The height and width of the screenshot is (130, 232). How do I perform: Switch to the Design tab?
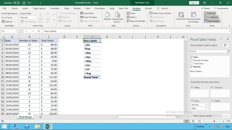pyautogui.click(x=148, y=8)
